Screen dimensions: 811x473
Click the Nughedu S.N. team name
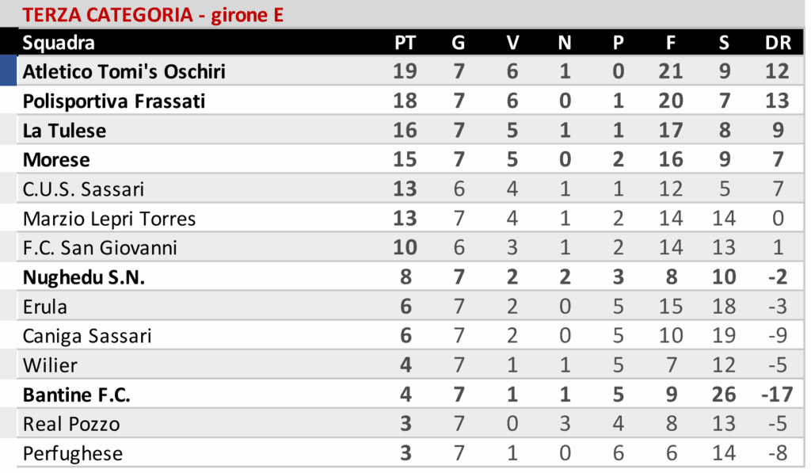84,277
